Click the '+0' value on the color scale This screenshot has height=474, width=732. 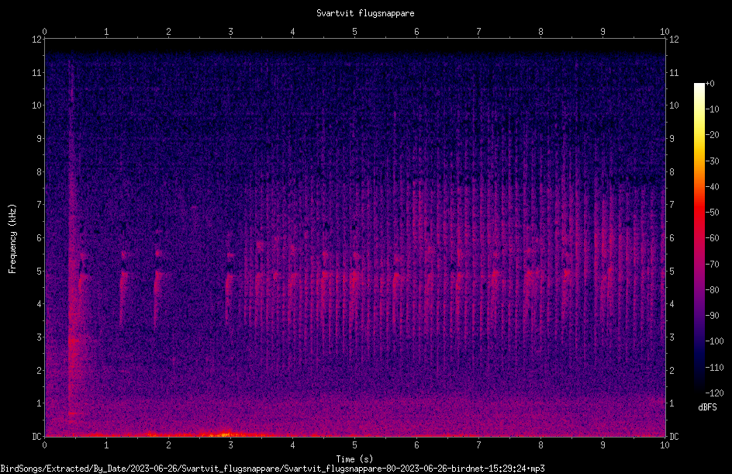(x=710, y=84)
